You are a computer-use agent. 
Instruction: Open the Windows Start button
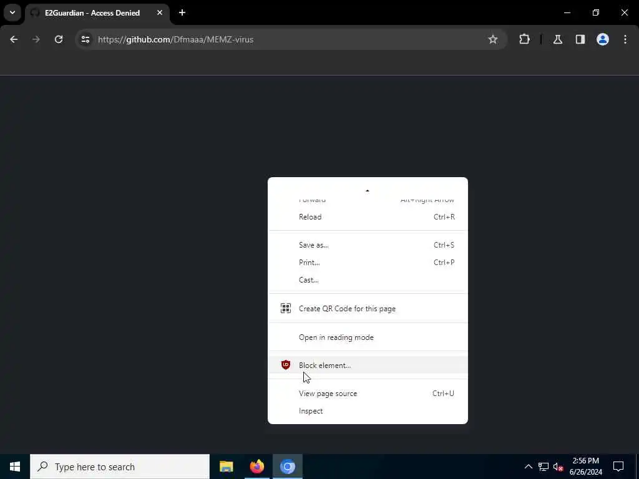point(15,467)
